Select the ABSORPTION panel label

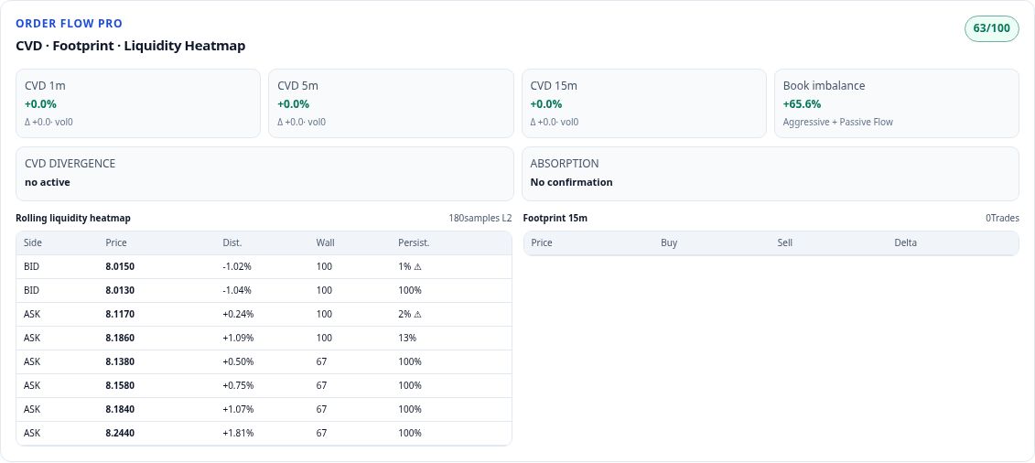(565, 164)
